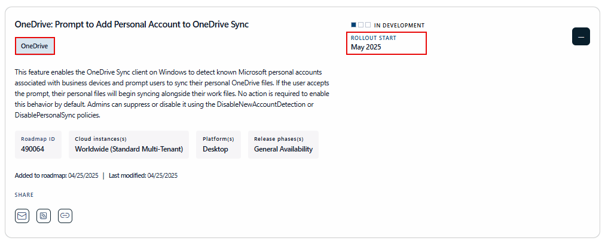Share this roadmap item via email icon
The image size is (605, 241).
pos(22,216)
